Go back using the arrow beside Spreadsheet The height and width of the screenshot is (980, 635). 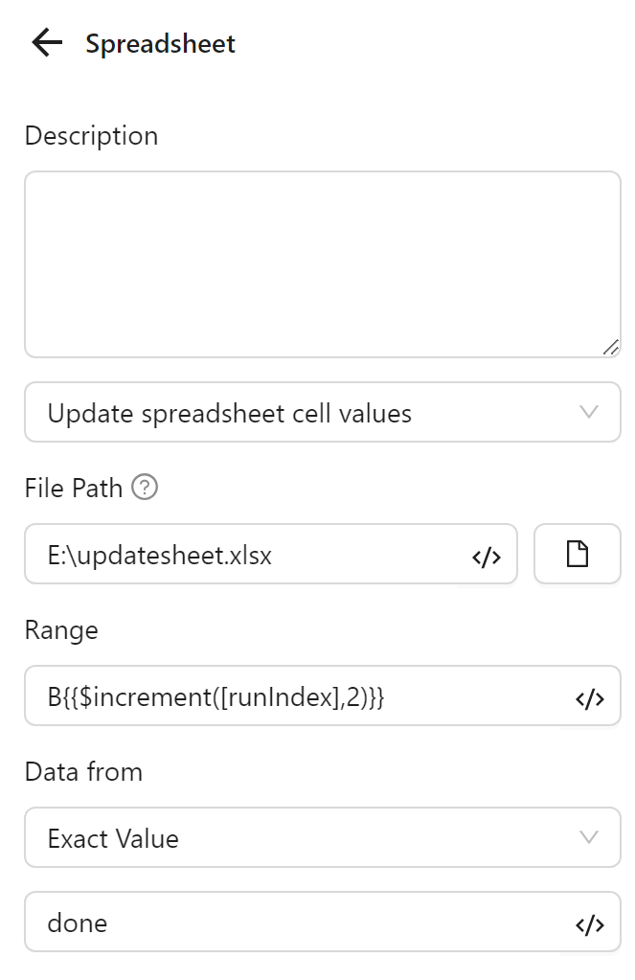pyautogui.click(x=46, y=43)
